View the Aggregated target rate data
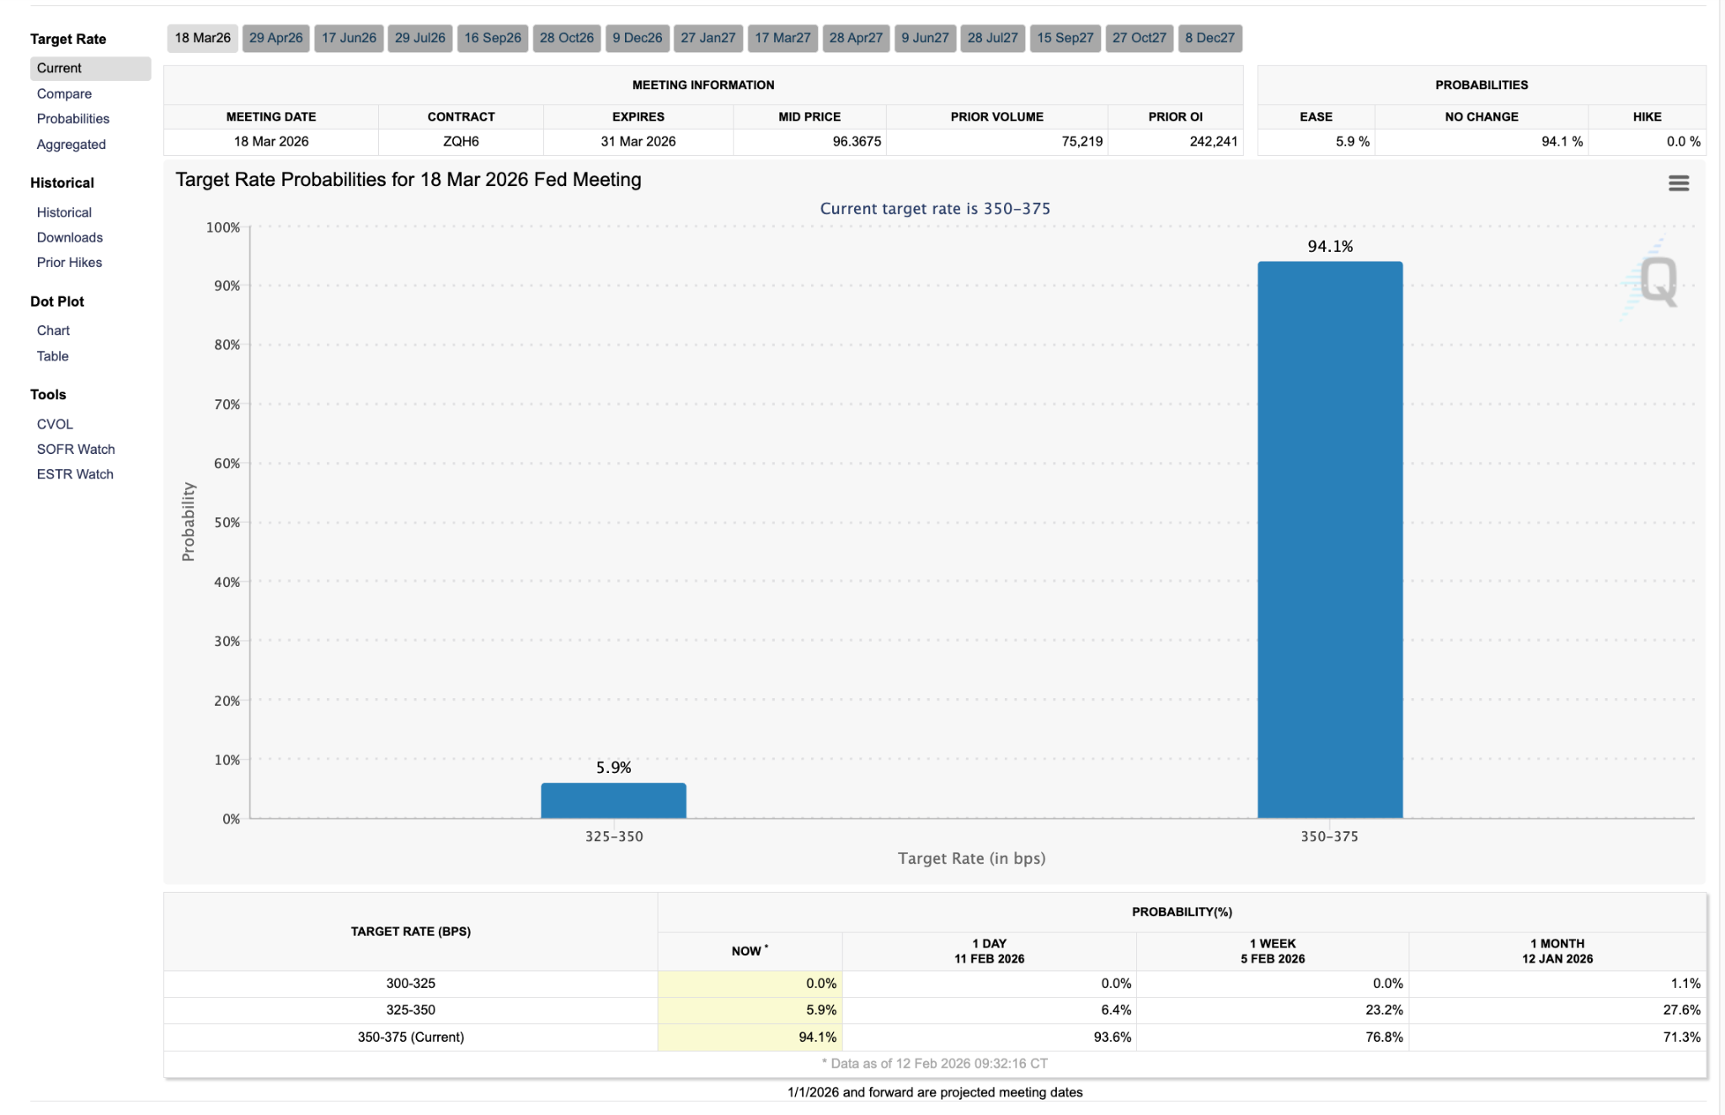The image size is (1725, 1115). pos(71,144)
